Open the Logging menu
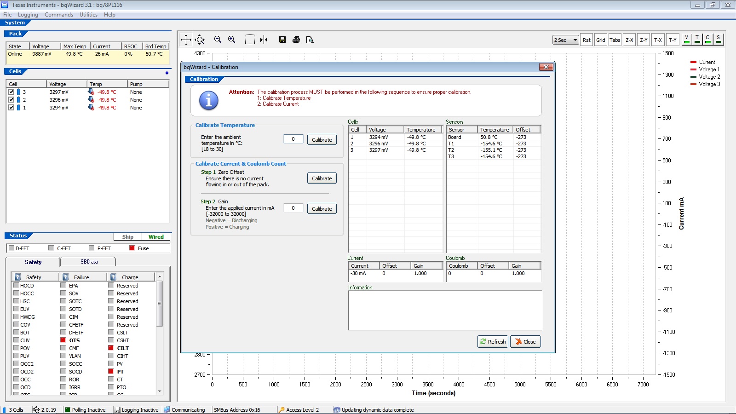 coord(28,15)
